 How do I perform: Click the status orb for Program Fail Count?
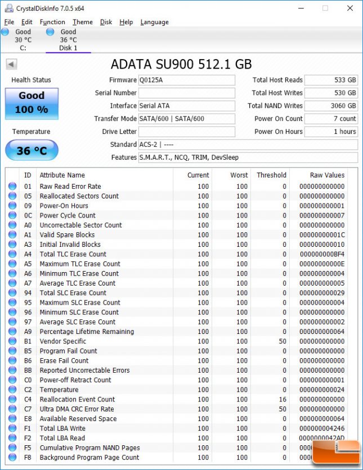coord(12,351)
